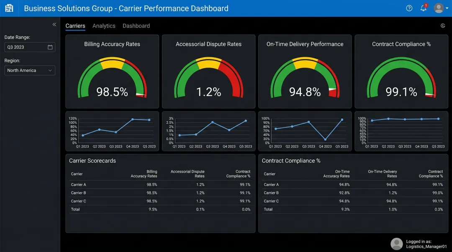This screenshot has width=452, height=252.
Task: Click the building app logo icon
Action: pos(9,8)
